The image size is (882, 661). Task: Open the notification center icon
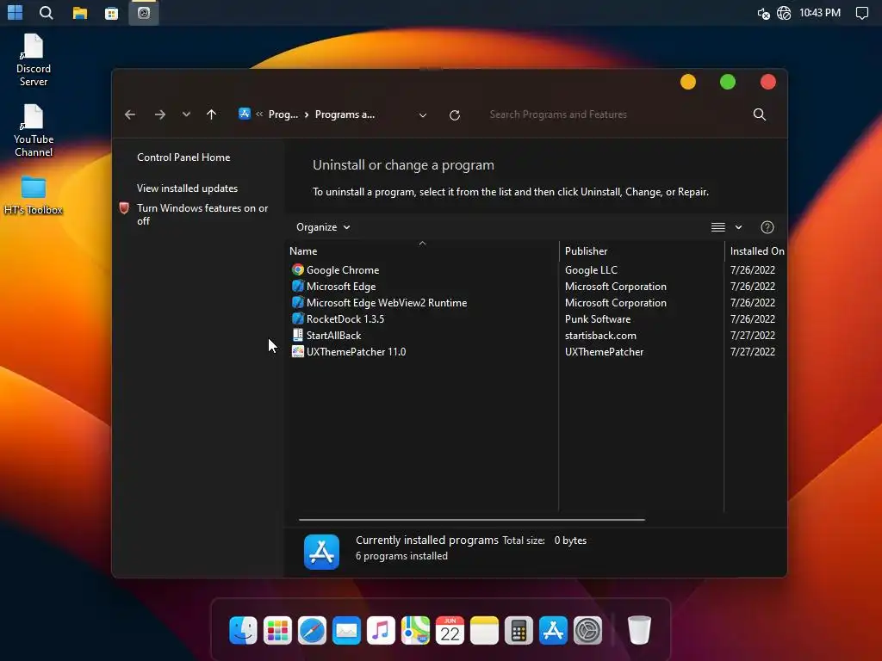tap(861, 13)
